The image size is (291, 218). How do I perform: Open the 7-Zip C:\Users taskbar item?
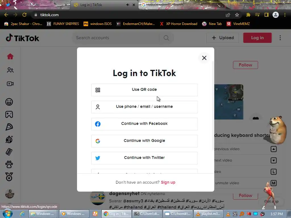pos(147,214)
